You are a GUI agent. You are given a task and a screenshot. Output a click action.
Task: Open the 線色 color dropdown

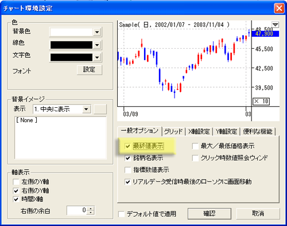97,45
